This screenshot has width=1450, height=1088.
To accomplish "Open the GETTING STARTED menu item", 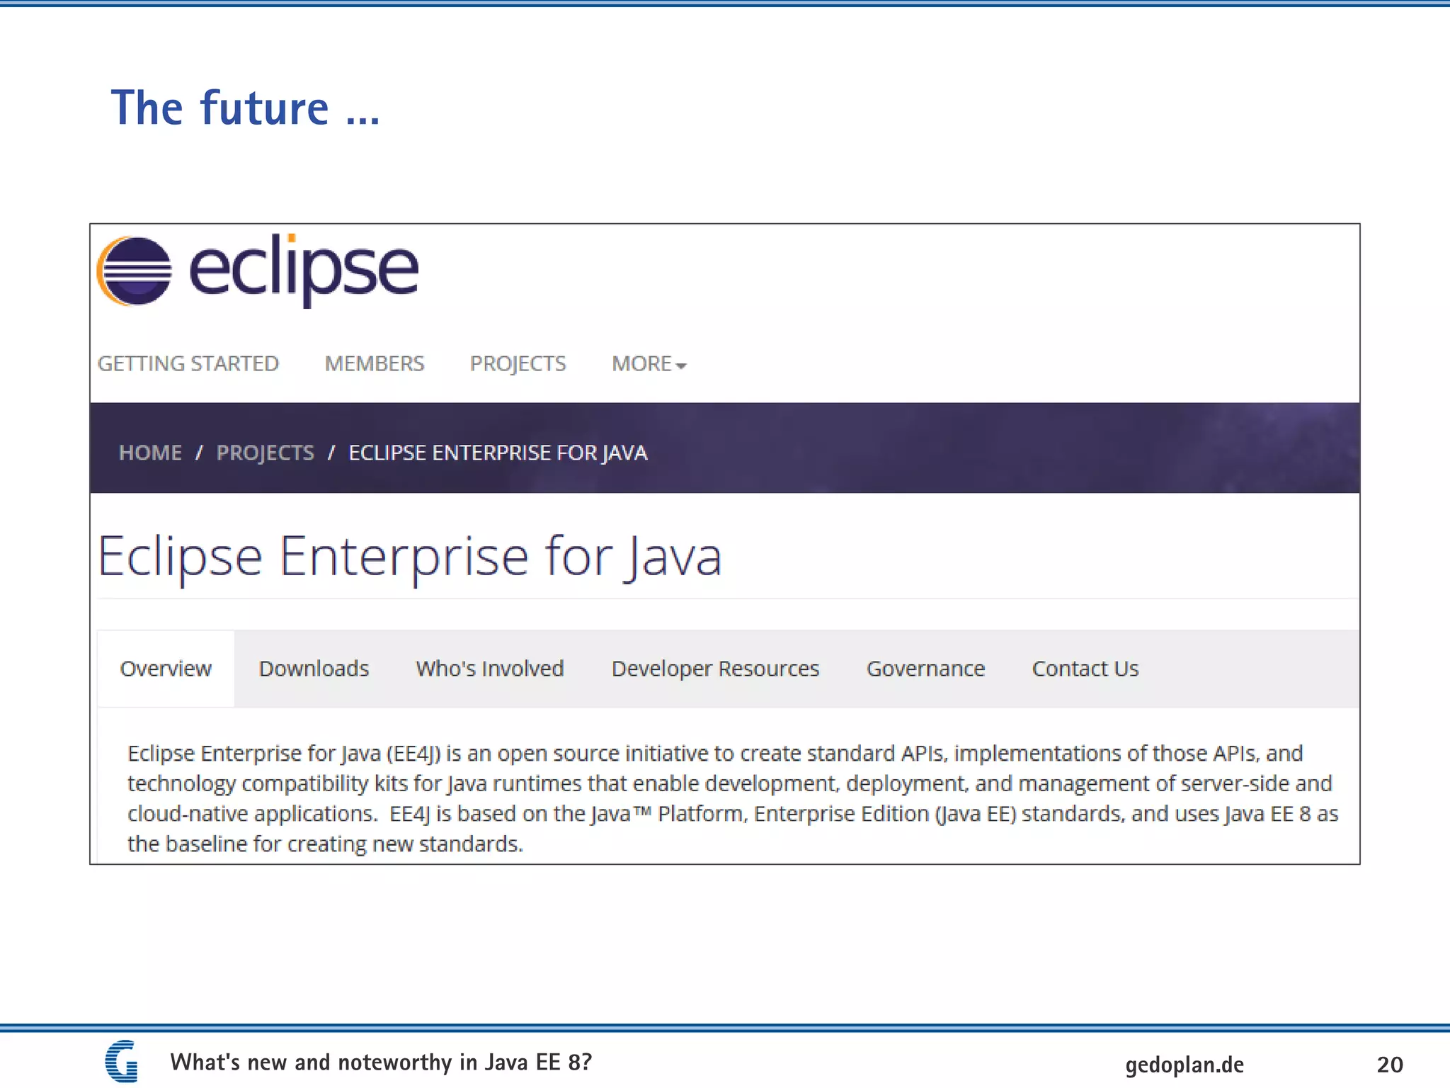I will click(188, 363).
